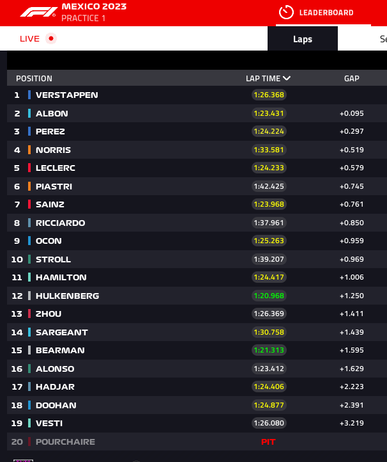Click Norris's orange team color bar
This screenshot has height=462, width=387.
pyautogui.click(x=29, y=150)
